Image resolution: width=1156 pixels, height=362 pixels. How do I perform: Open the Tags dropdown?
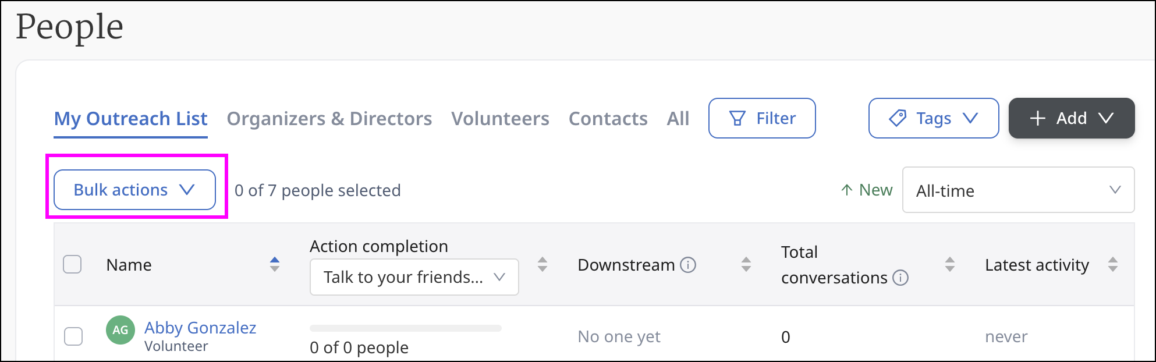coord(933,118)
